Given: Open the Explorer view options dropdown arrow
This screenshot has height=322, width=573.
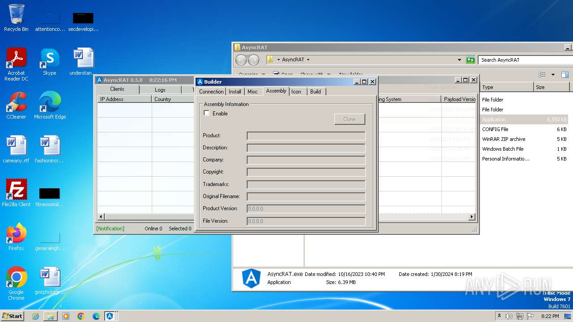Looking at the screenshot, I should 553,75.
